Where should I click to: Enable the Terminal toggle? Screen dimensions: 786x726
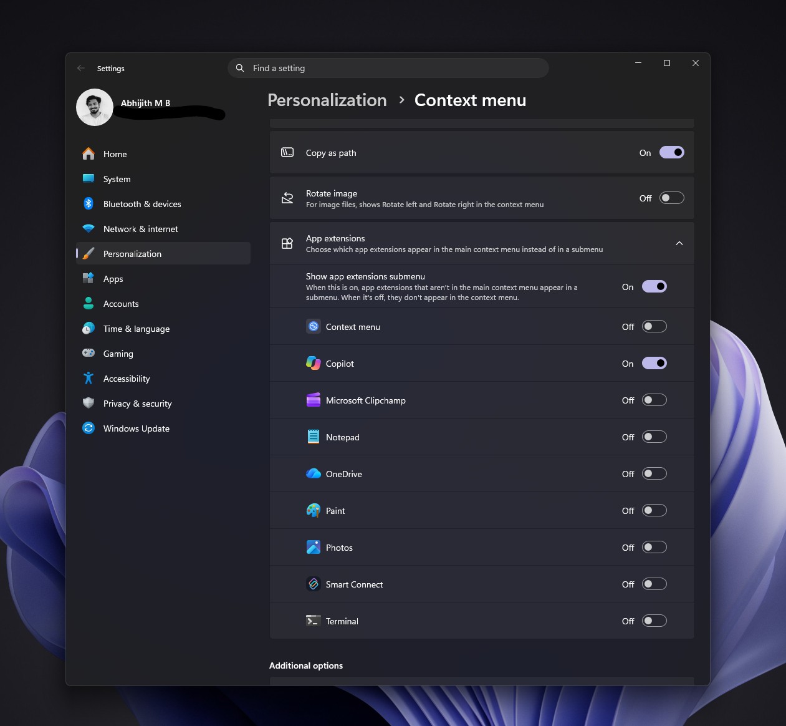tap(654, 621)
